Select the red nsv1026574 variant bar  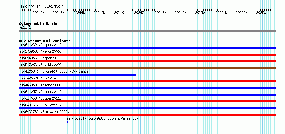(x=148, y=81)
